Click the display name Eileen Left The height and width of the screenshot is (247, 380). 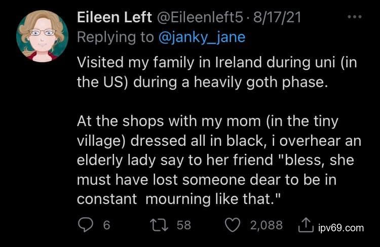click(114, 17)
